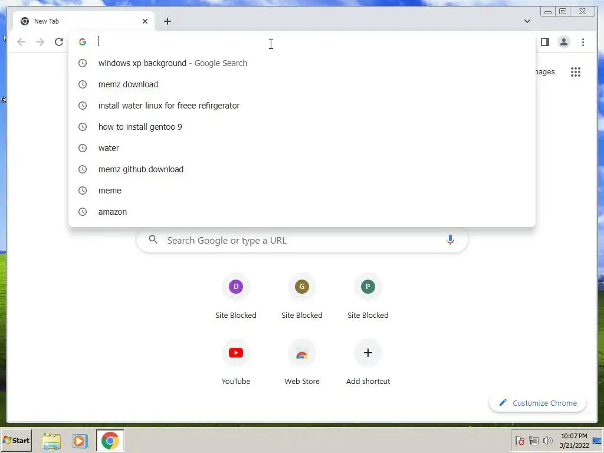The image size is (604, 453).
Task: Go back using the back arrow
Action: [x=21, y=42]
